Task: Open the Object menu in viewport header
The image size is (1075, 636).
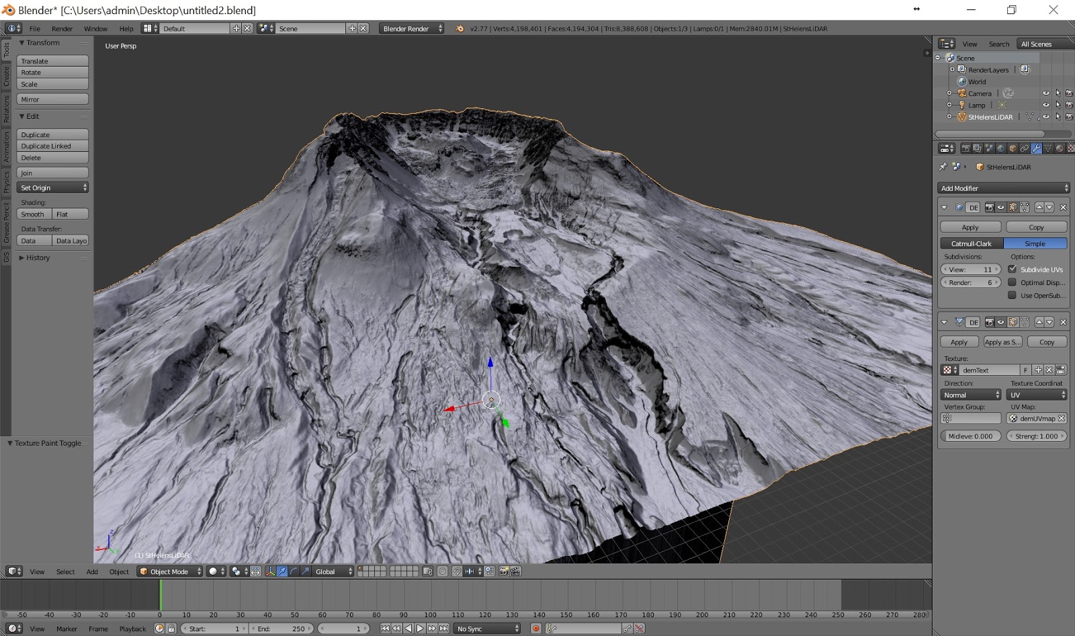Action: (119, 571)
